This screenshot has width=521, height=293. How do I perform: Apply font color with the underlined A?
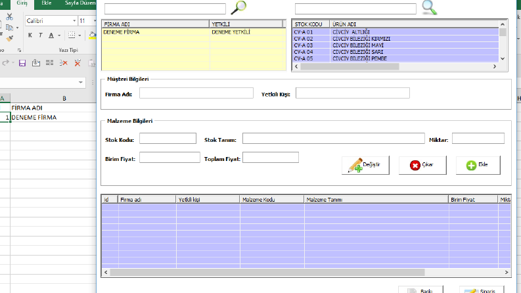pyautogui.click(x=51, y=35)
